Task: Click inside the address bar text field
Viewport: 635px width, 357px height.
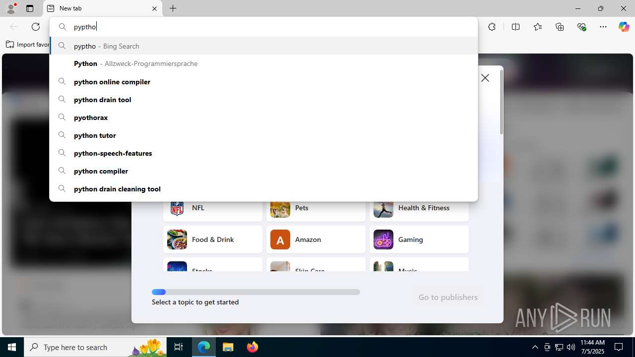Action: (263, 27)
